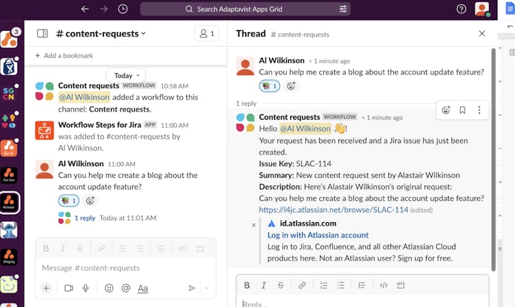Save thread reply with bookmark icon
Image resolution: width=515 pixels, height=307 pixels.
point(462,110)
